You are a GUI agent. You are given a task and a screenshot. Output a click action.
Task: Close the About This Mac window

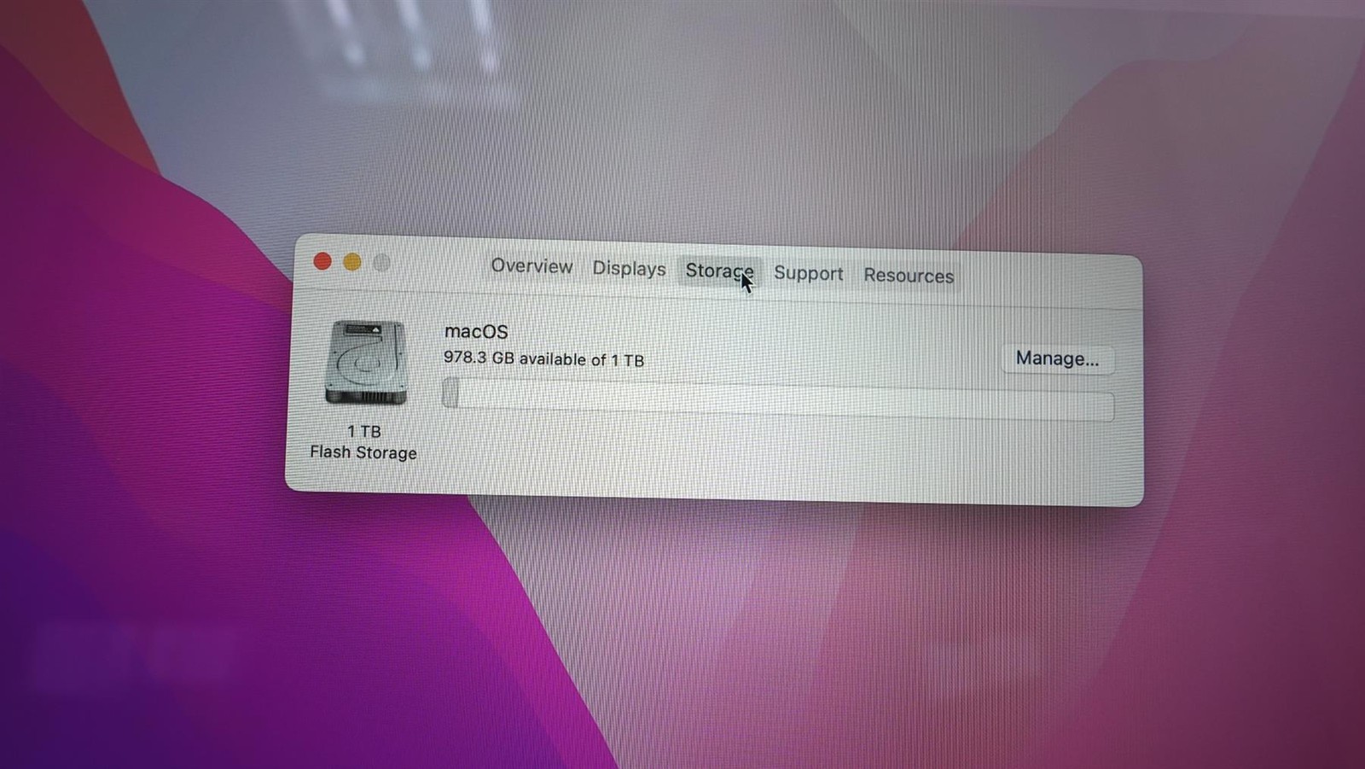pyautogui.click(x=322, y=261)
